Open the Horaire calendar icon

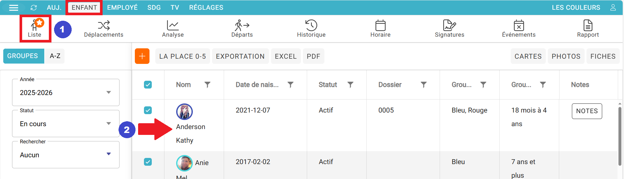click(x=380, y=25)
